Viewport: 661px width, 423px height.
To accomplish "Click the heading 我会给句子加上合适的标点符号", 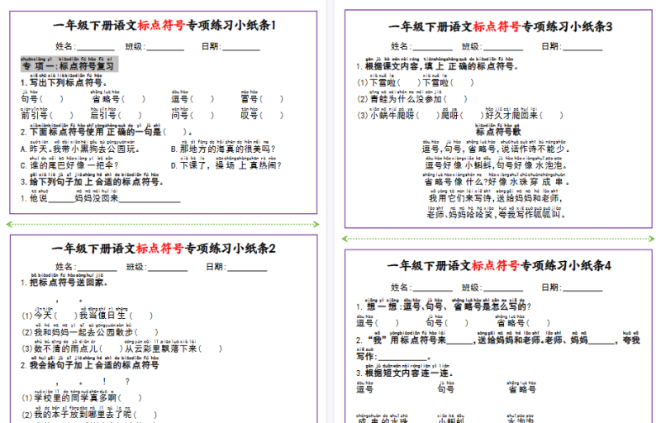I will 90,365.
